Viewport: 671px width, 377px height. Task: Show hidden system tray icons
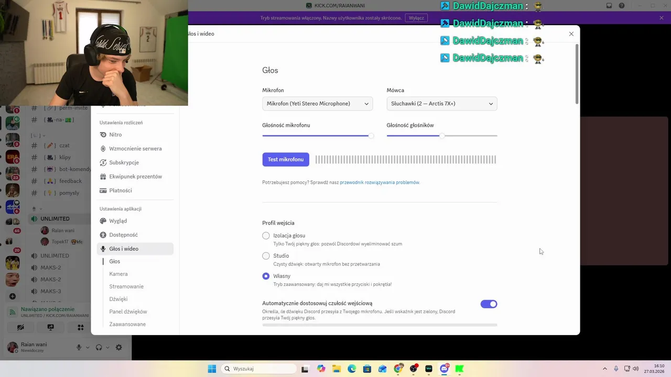tap(604, 369)
